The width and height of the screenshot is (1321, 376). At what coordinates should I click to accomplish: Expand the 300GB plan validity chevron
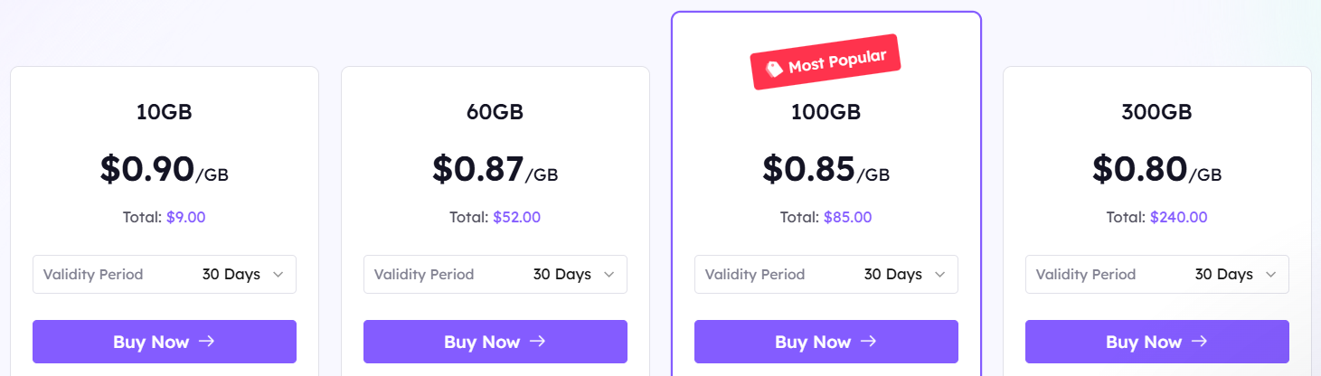1271,274
